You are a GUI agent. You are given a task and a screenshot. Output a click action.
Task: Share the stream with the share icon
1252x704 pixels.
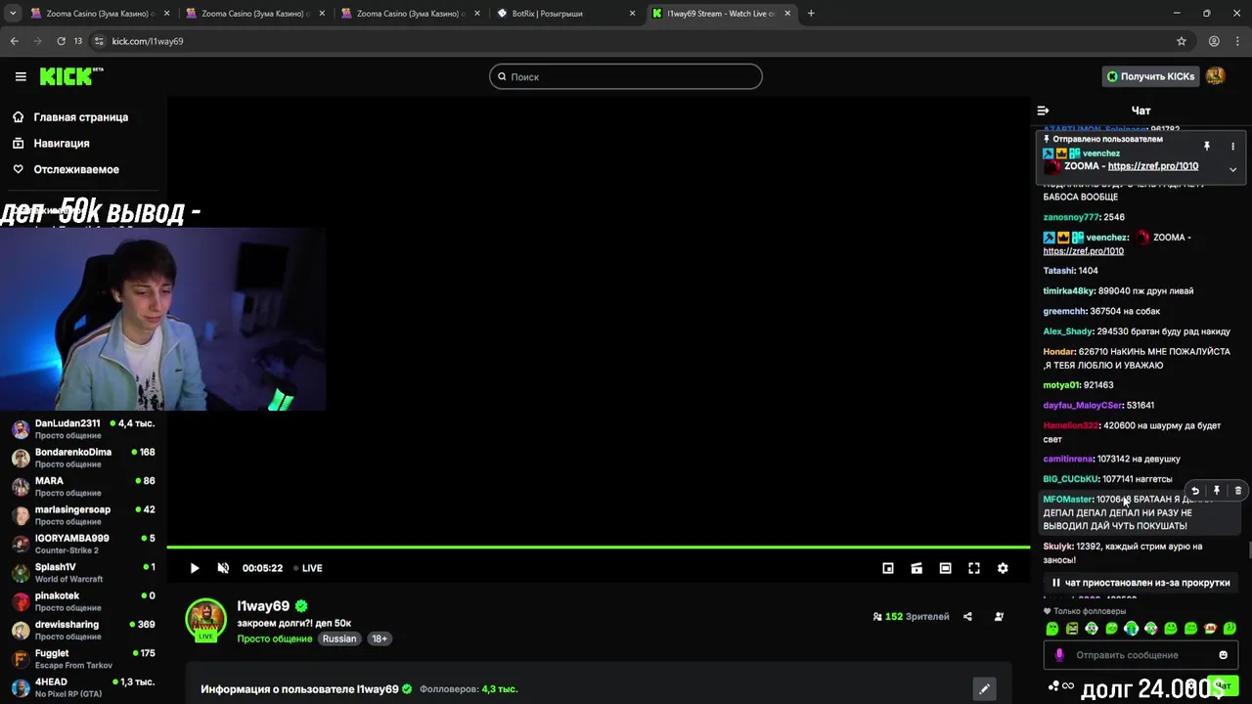coord(967,617)
